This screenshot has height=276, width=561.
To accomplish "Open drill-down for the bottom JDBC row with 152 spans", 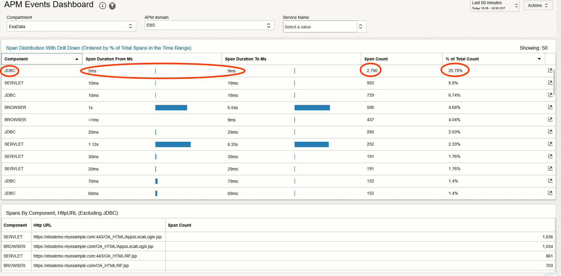I will pyautogui.click(x=550, y=193).
